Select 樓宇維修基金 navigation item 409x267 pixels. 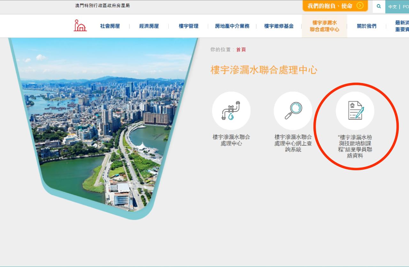[279, 26]
